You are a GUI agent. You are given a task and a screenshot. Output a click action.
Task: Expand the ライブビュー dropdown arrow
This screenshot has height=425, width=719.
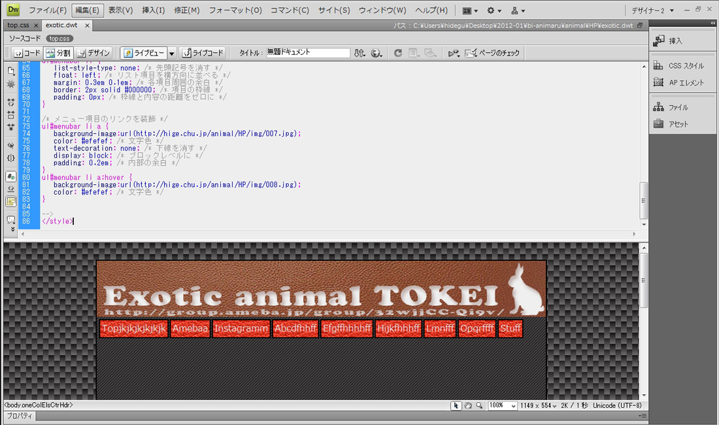tap(172, 53)
